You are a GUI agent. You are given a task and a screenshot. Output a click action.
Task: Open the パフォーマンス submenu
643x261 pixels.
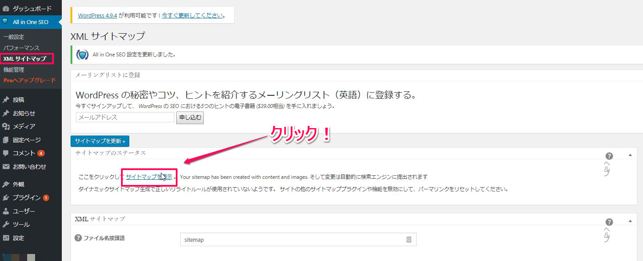tap(21, 48)
